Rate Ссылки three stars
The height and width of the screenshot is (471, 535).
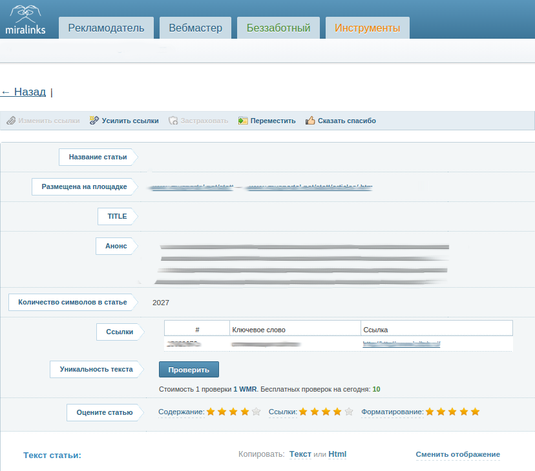[x=326, y=412]
